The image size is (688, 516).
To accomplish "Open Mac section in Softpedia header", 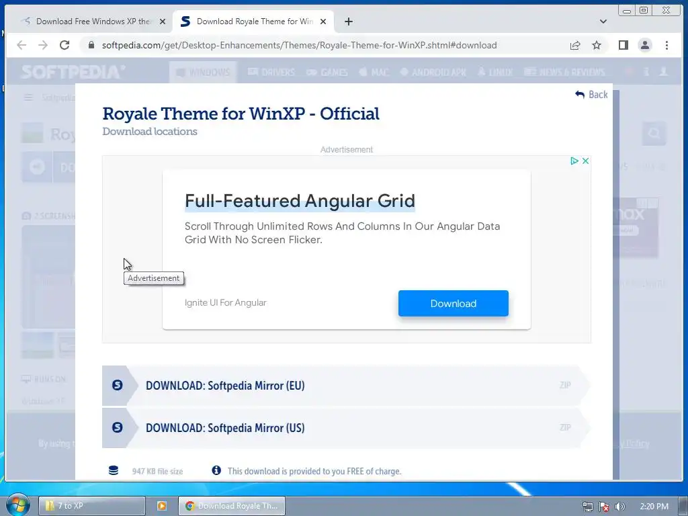I will [x=374, y=72].
